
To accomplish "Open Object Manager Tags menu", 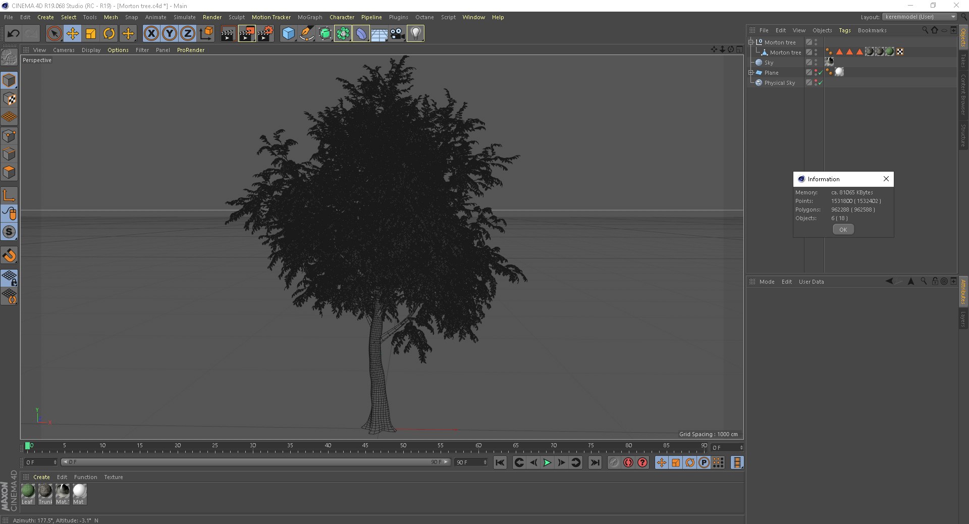I will tap(845, 30).
